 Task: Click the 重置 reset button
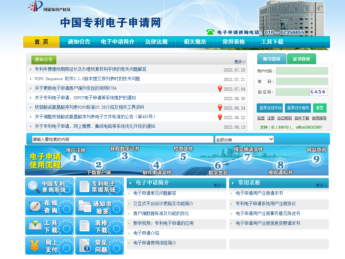(x=320, y=108)
